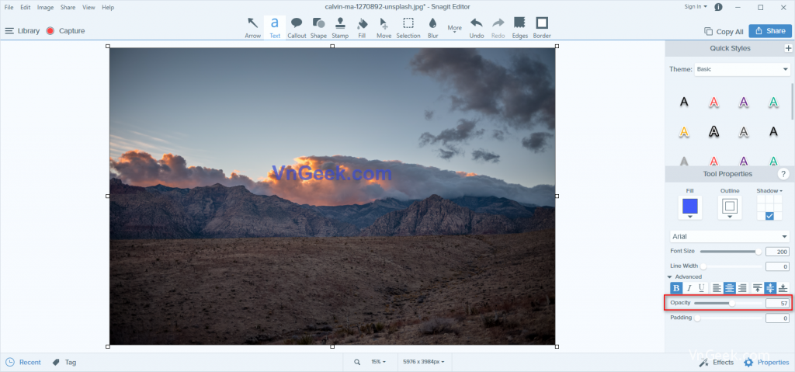Click the zoom magnifier icon

[x=357, y=362]
